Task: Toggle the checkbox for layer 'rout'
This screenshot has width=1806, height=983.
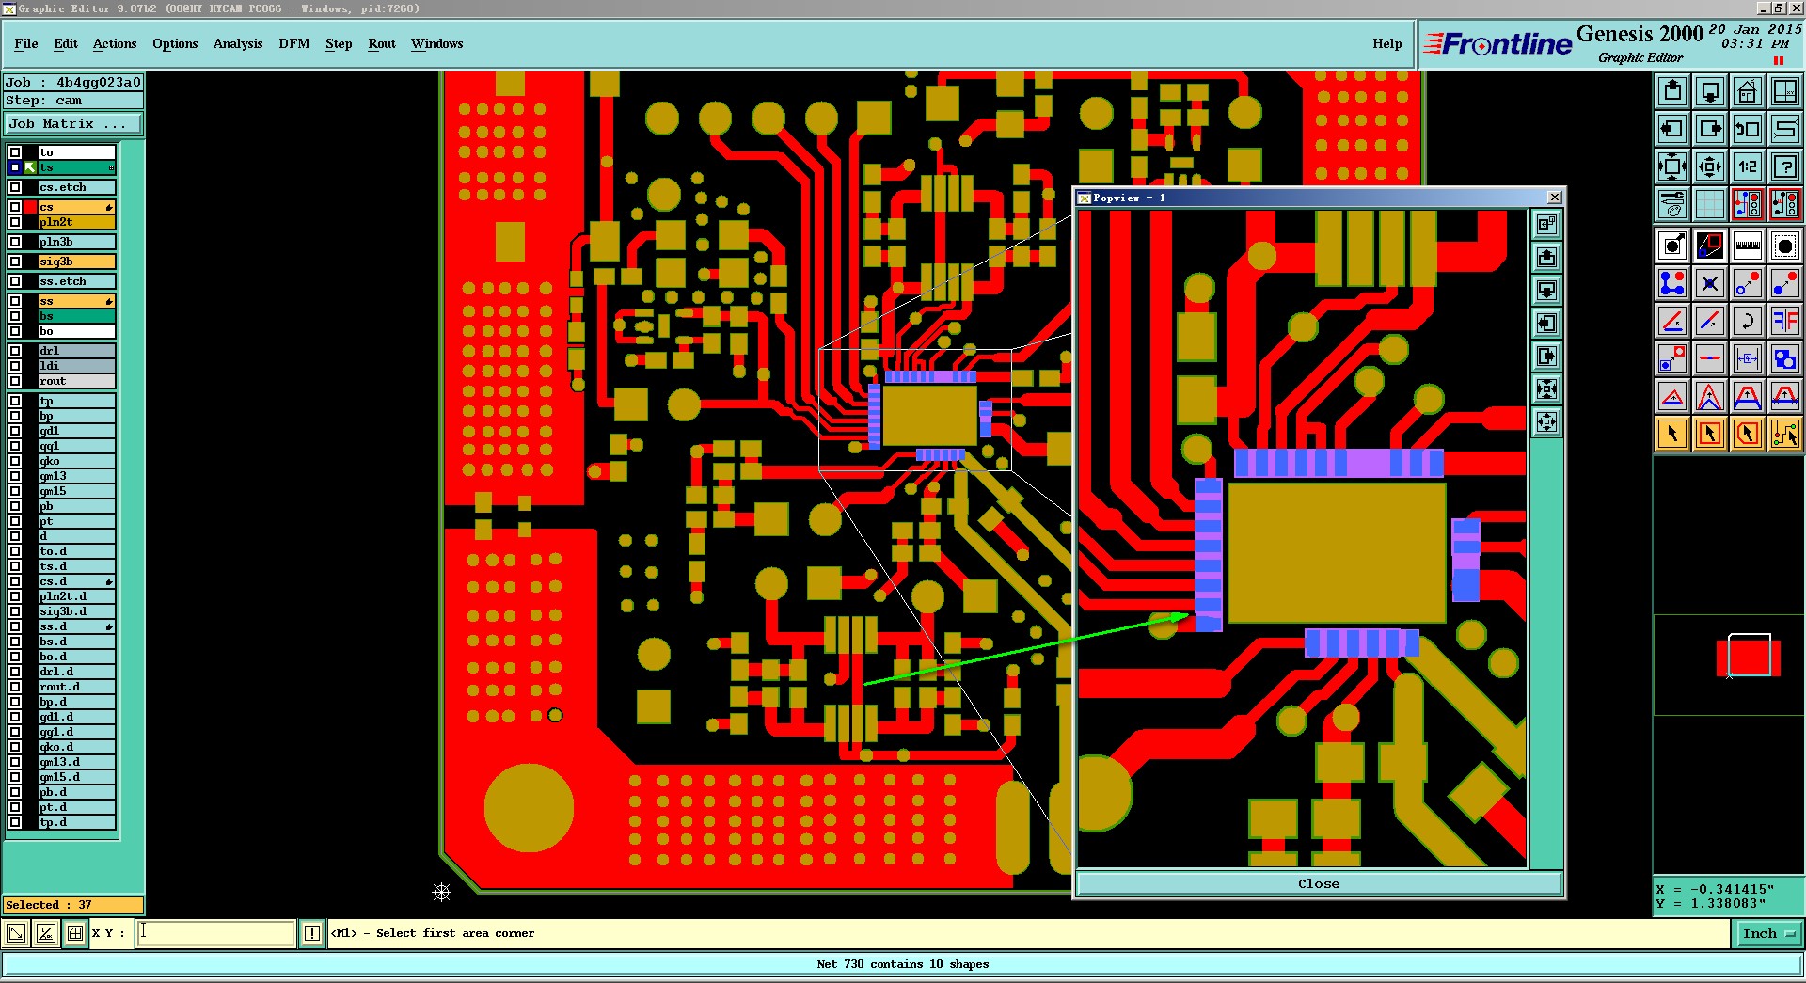Action: pos(15,381)
